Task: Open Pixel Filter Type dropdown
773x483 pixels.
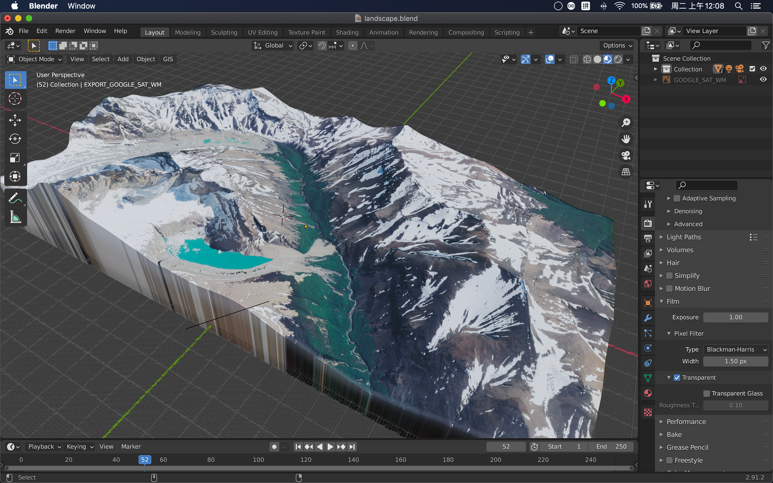Action: coord(736,349)
